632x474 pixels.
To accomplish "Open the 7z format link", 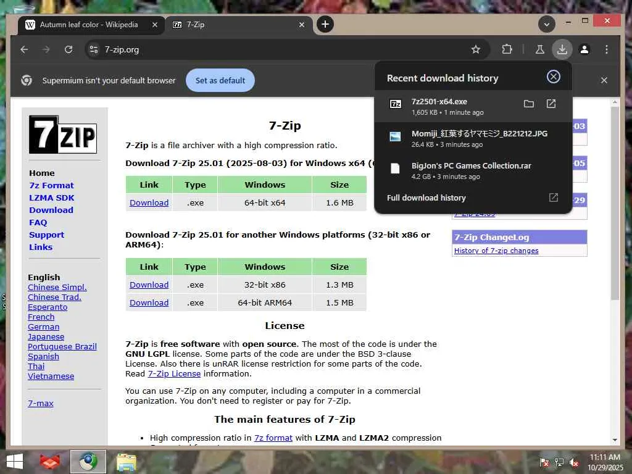I will (273, 438).
